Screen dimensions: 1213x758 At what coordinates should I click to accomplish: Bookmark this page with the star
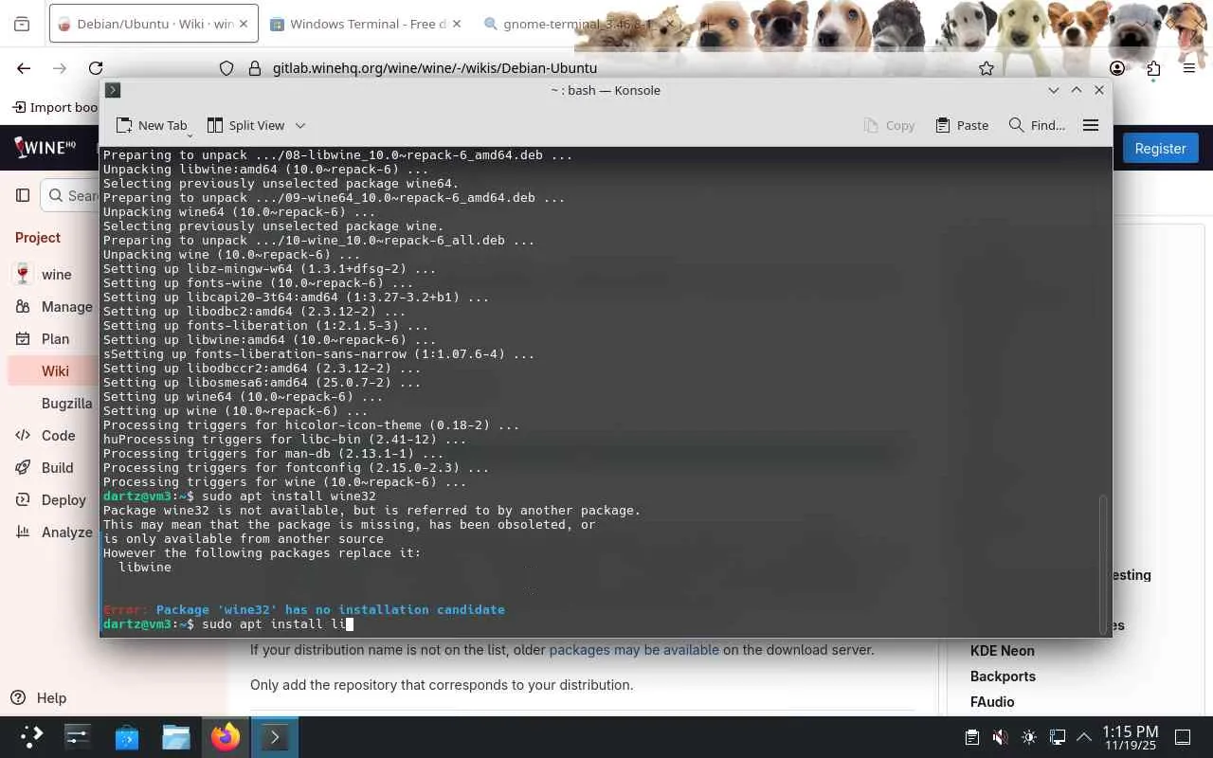click(987, 68)
